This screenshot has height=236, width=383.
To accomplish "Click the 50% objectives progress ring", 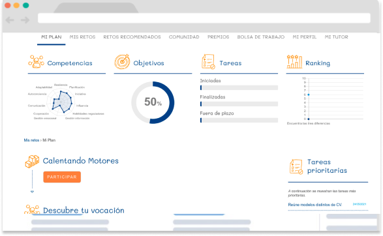I will 153,102.
